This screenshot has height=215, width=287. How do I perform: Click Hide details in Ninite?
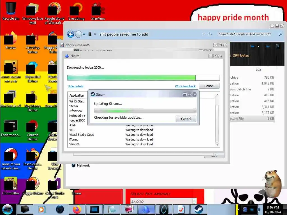click(x=76, y=86)
